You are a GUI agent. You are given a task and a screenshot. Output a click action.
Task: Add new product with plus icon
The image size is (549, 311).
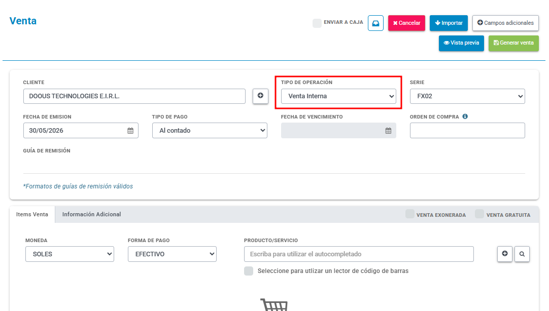pos(504,254)
